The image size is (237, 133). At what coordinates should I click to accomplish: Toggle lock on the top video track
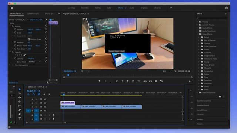point(32,99)
